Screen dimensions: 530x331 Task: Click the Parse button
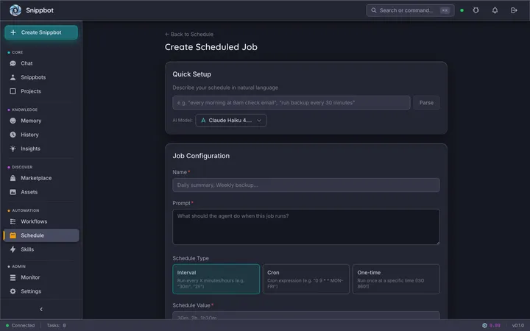[426, 103]
